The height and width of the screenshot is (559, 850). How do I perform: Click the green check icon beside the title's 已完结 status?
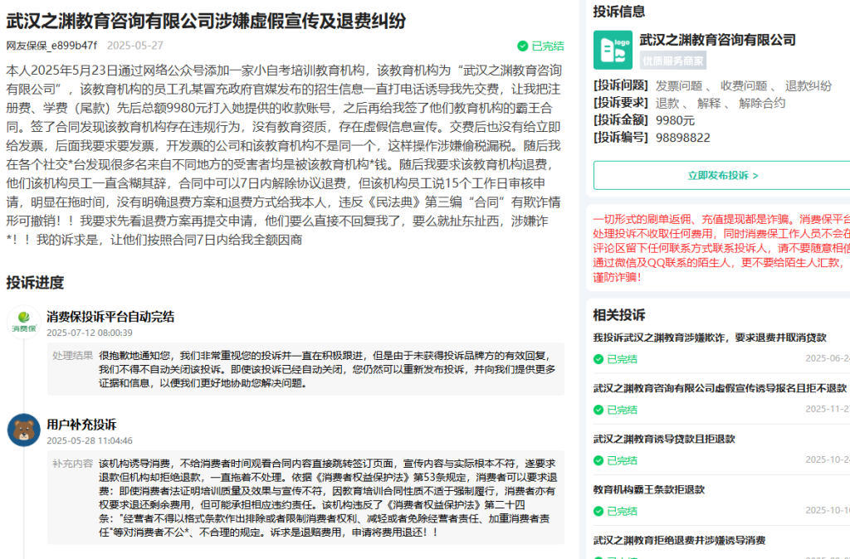(x=523, y=46)
